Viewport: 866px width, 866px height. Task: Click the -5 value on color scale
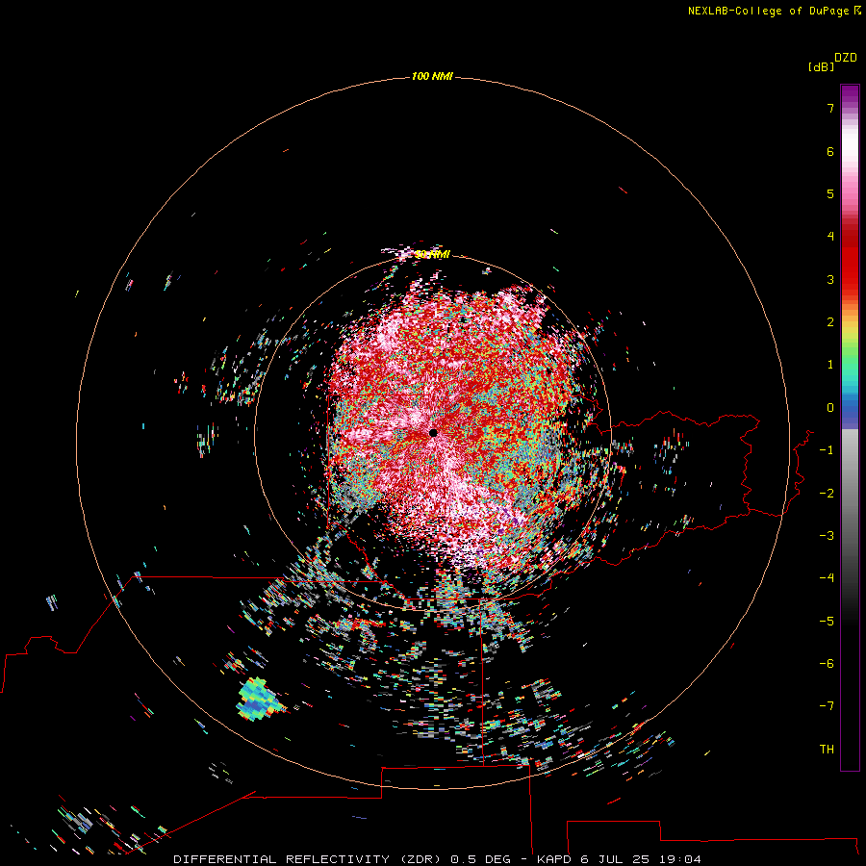tap(827, 622)
